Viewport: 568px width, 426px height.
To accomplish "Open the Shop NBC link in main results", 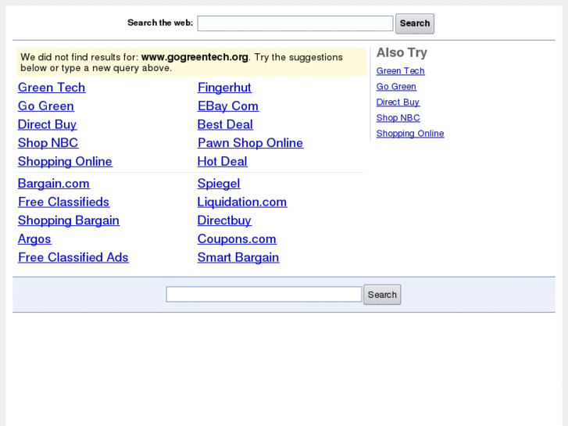I will [48, 143].
